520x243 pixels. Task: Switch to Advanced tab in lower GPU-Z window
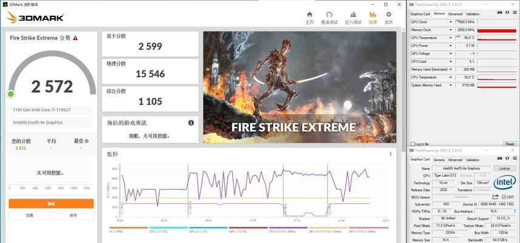coord(455,160)
